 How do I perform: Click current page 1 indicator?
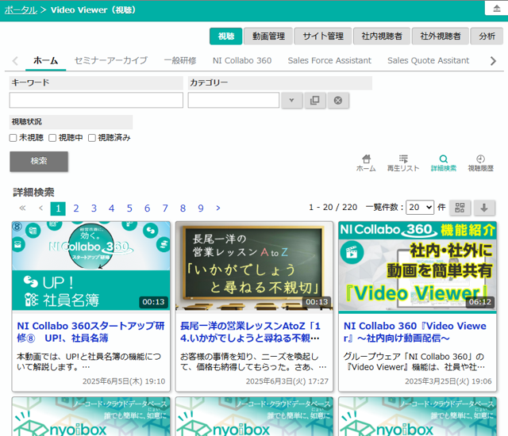tap(58, 208)
